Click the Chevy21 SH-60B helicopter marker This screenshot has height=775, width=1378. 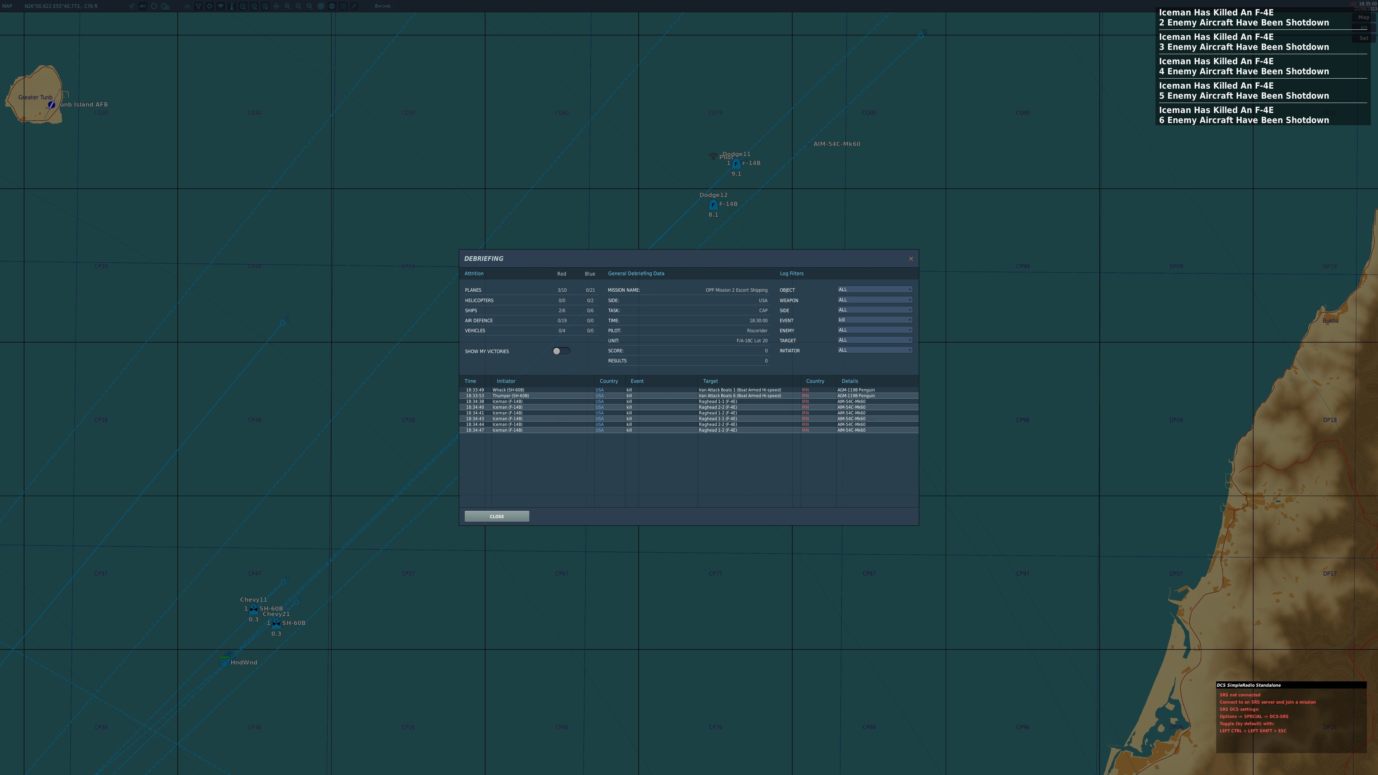276,623
